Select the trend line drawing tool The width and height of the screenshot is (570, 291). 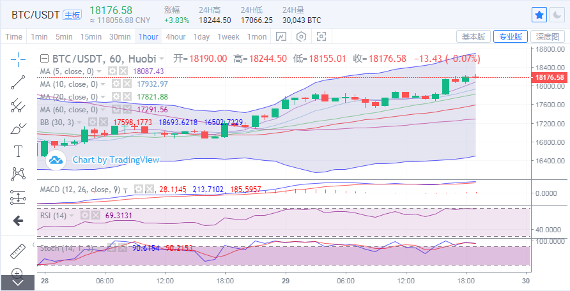pos(18,82)
